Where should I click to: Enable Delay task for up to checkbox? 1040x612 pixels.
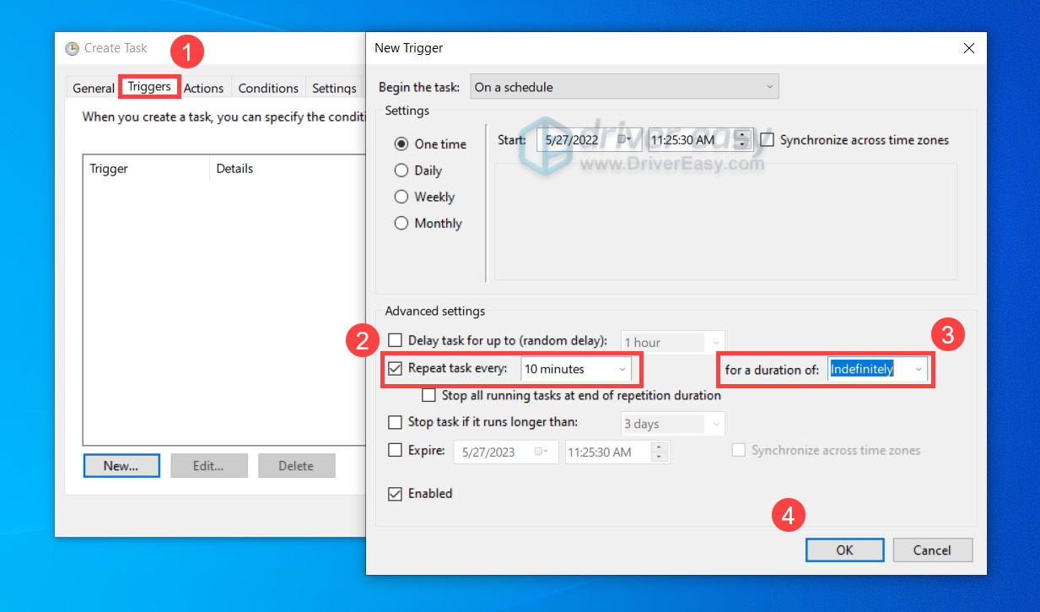click(395, 341)
